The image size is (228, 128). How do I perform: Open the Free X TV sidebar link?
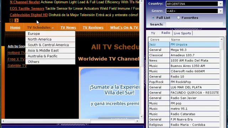[x=16, y=59]
